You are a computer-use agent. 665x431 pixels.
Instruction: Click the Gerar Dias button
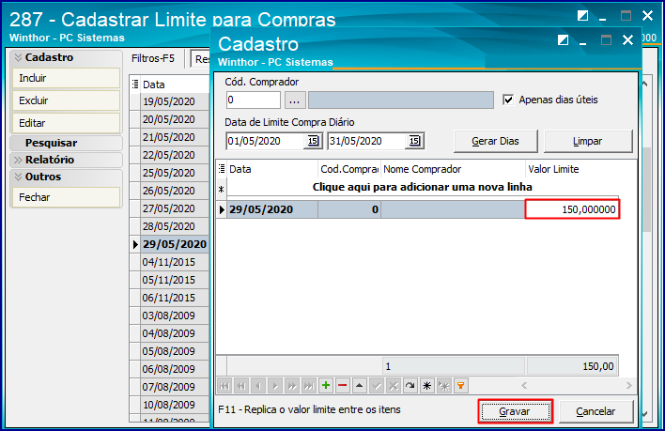pyautogui.click(x=495, y=141)
